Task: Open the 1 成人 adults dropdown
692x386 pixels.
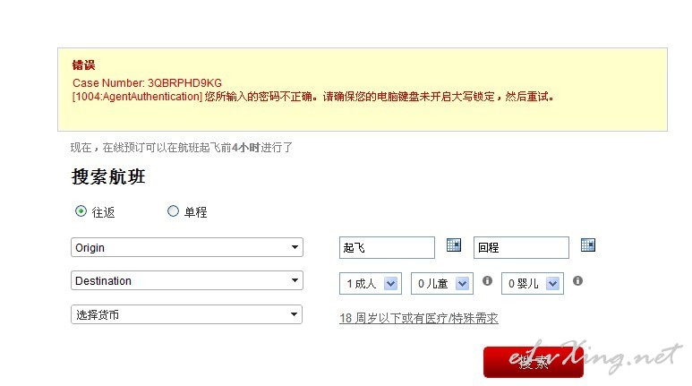Action: click(x=371, y=284)
